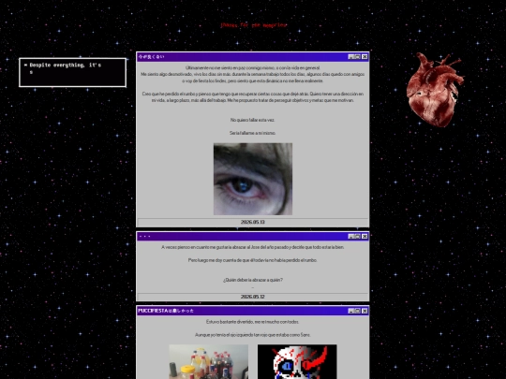The height and width of the screenshot is (379, 506).
Task: Open the pixel art skull image
Action: (x=297, y=361)
